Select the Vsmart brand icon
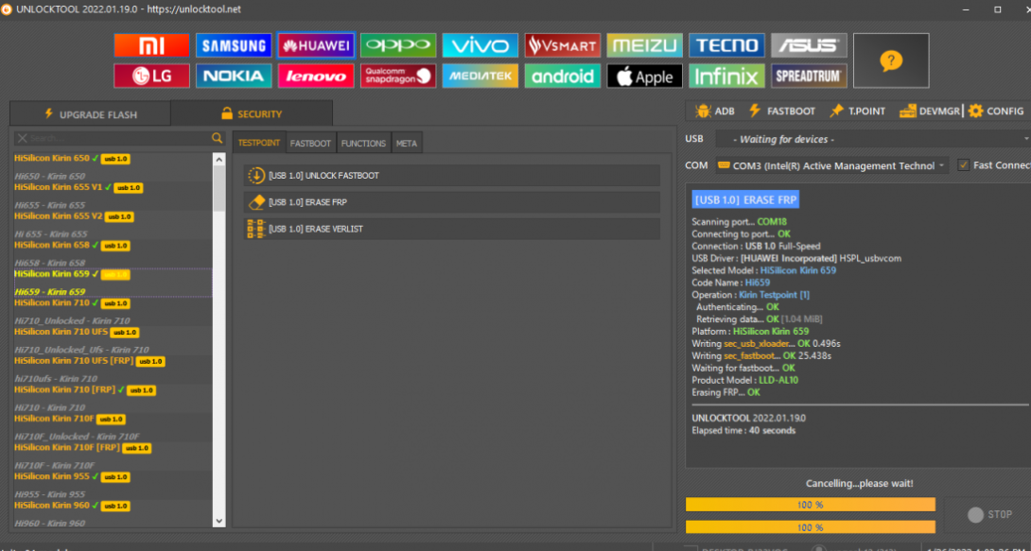 pyautogui.click(x=562, y=45)
